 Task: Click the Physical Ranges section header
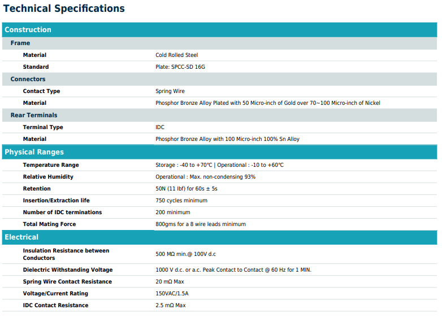(x=34, y=152)
